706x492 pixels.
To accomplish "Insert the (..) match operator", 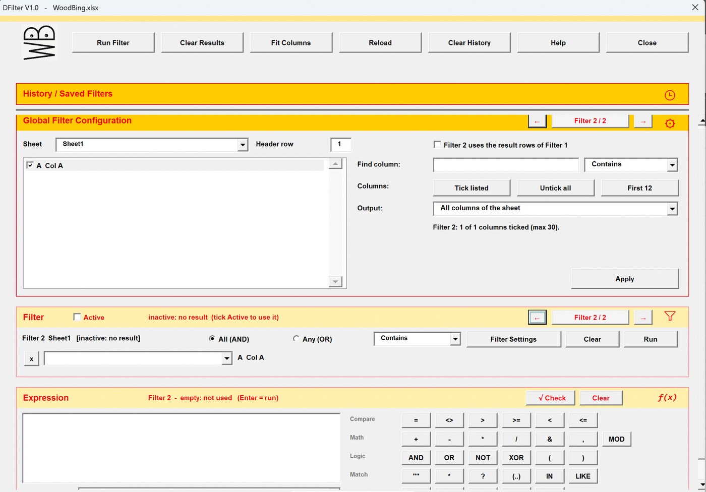I will click(x=516, y=476).
